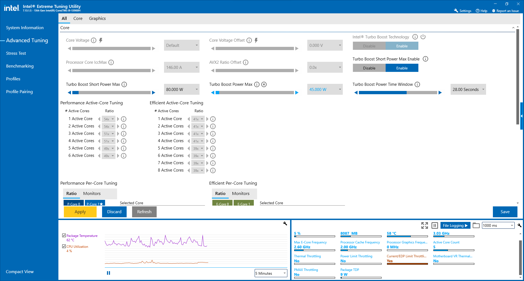The width and height of the screenshot is (524, 281).
Task: Adjust the Turbo Boost Short Power Max slider
Action: tap(111, 93)
